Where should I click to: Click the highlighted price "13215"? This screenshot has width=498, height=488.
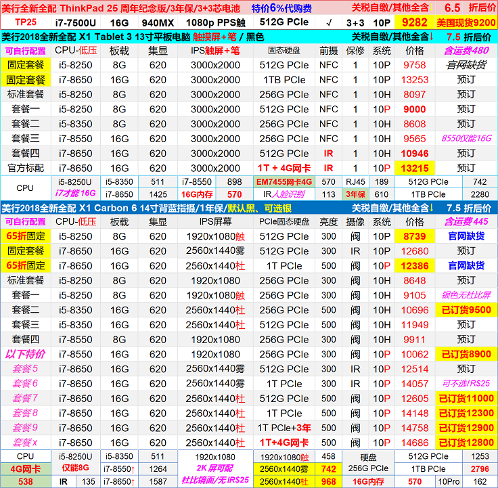(415, 168)
